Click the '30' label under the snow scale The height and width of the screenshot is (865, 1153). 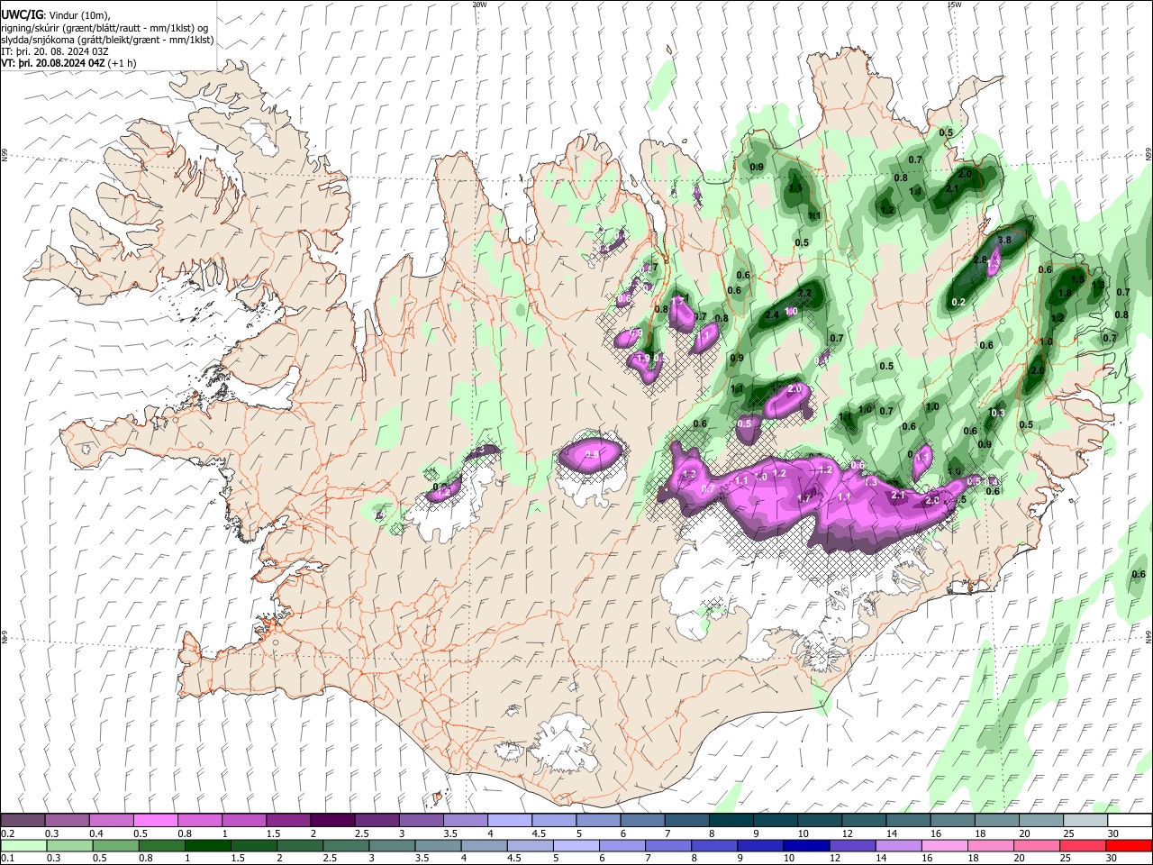pyautogui.click(x=1112, y=833)
